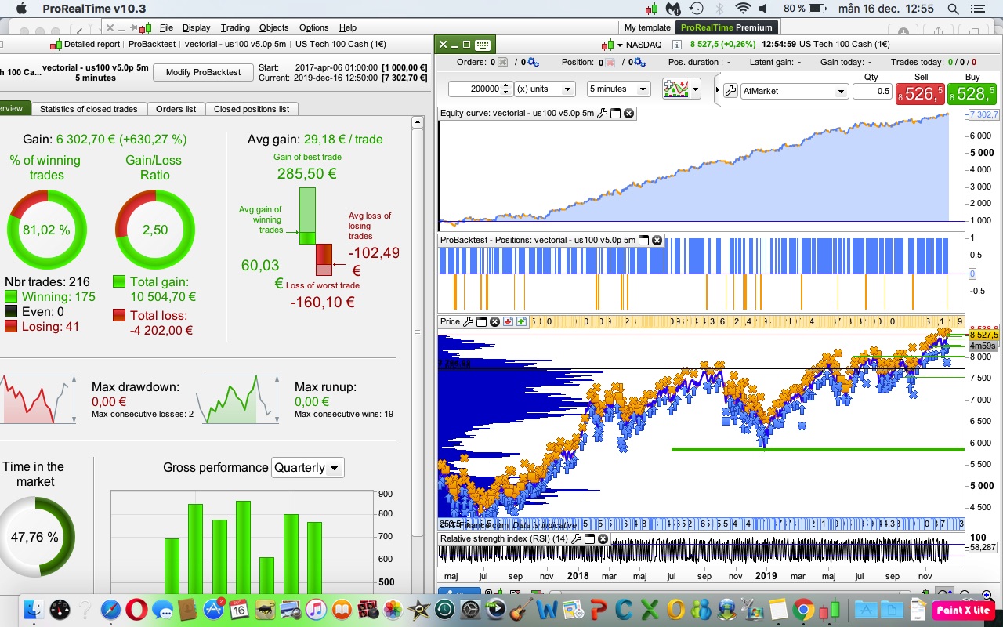Open ProBacktest Positions panel window icon
The height and width of the screenshot is (627, 1003).
(644, 241)
